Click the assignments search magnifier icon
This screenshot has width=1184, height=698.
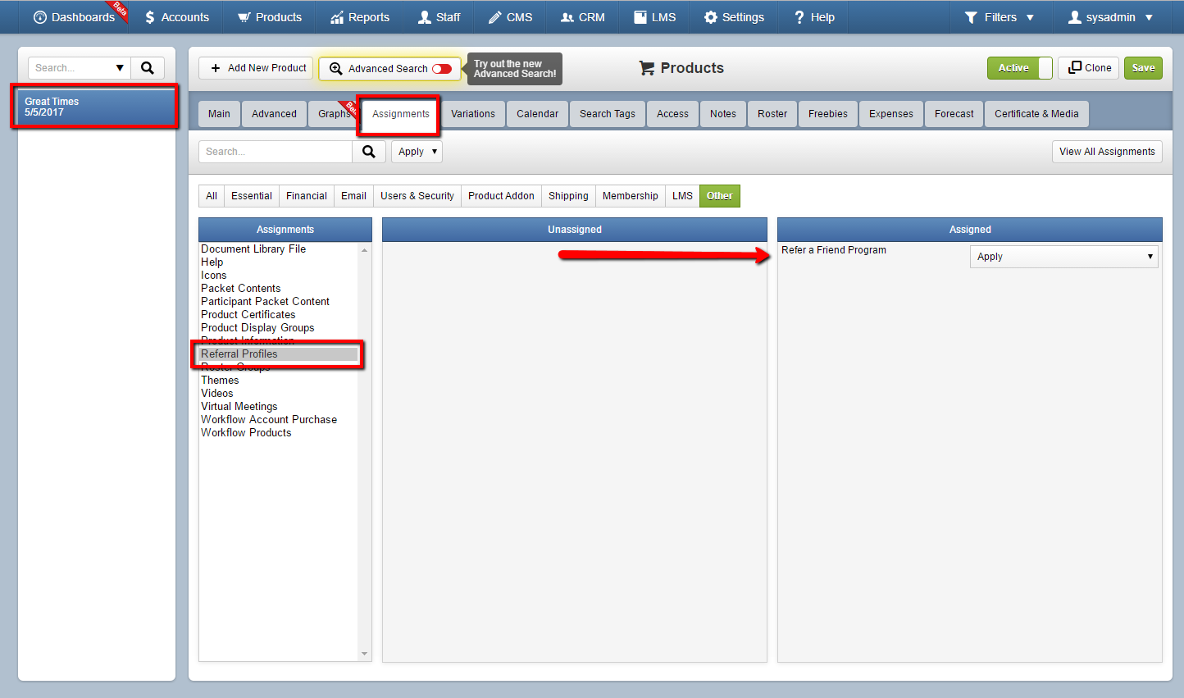pos(369,152)
